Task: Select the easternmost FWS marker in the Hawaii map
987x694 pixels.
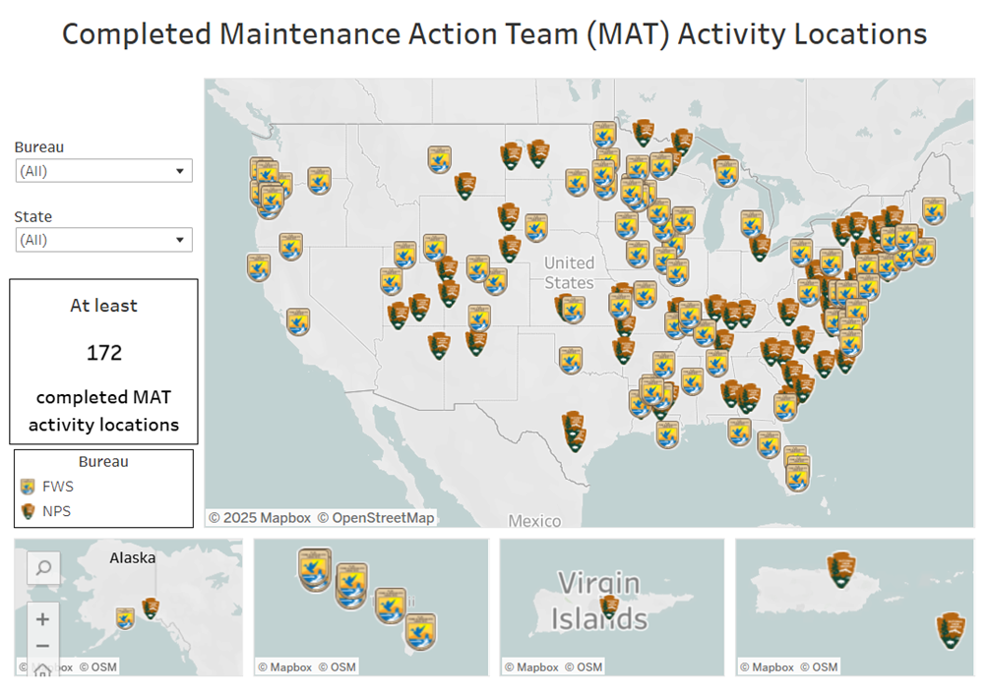Action: coord(420,632)
